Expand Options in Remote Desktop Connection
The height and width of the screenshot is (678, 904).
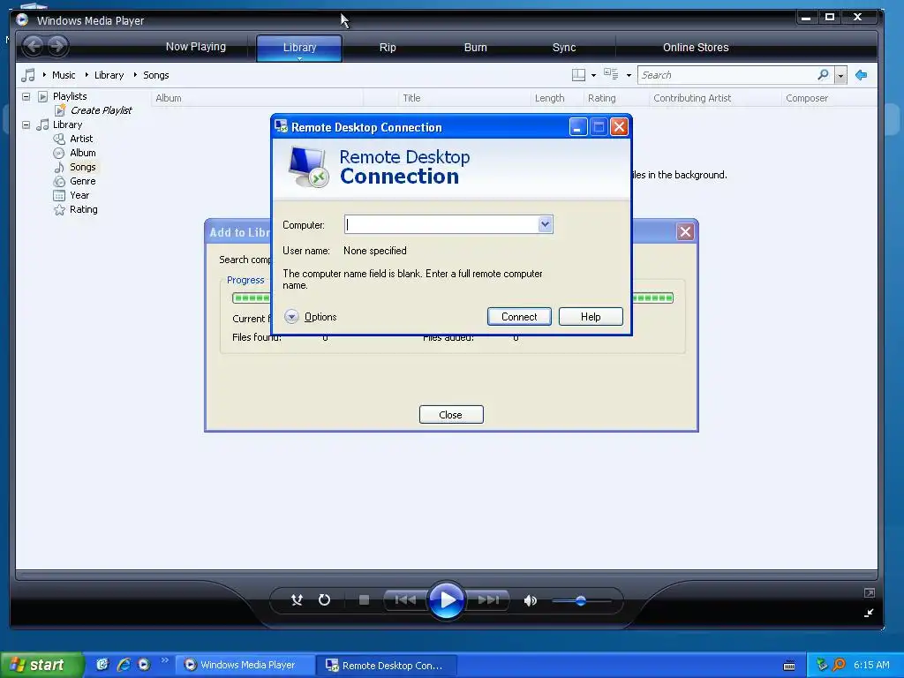pos(311,317)
